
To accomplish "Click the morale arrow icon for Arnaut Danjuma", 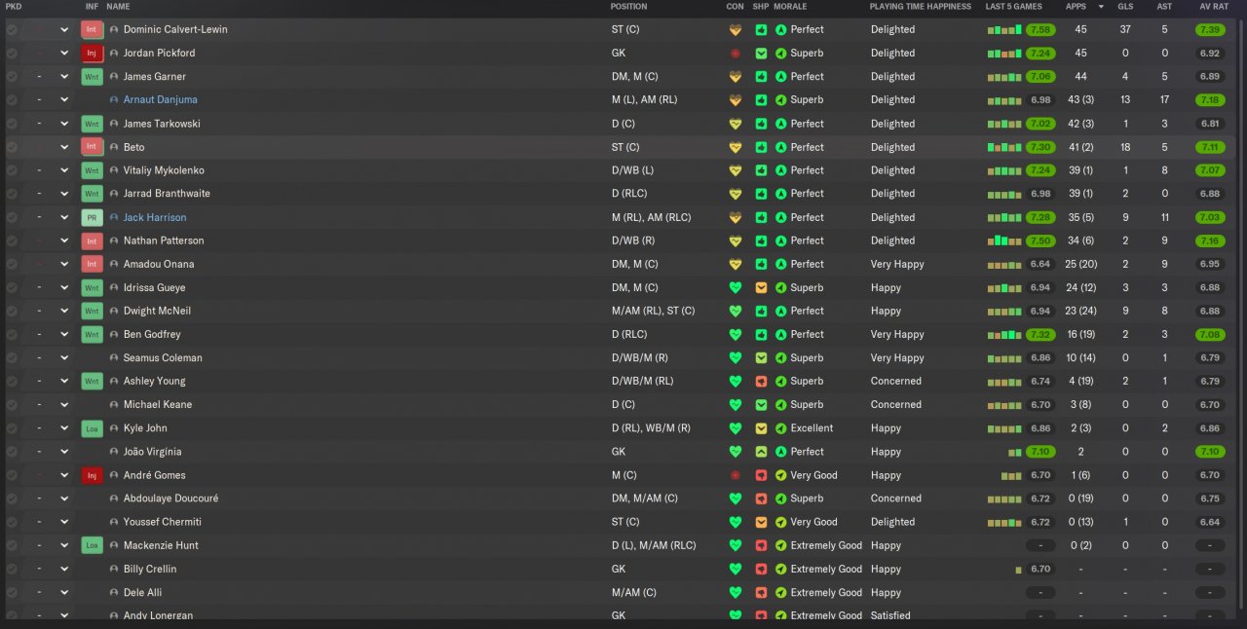I will (780, 99).
